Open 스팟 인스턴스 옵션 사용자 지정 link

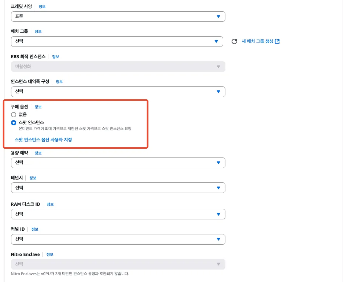point(43,140)
